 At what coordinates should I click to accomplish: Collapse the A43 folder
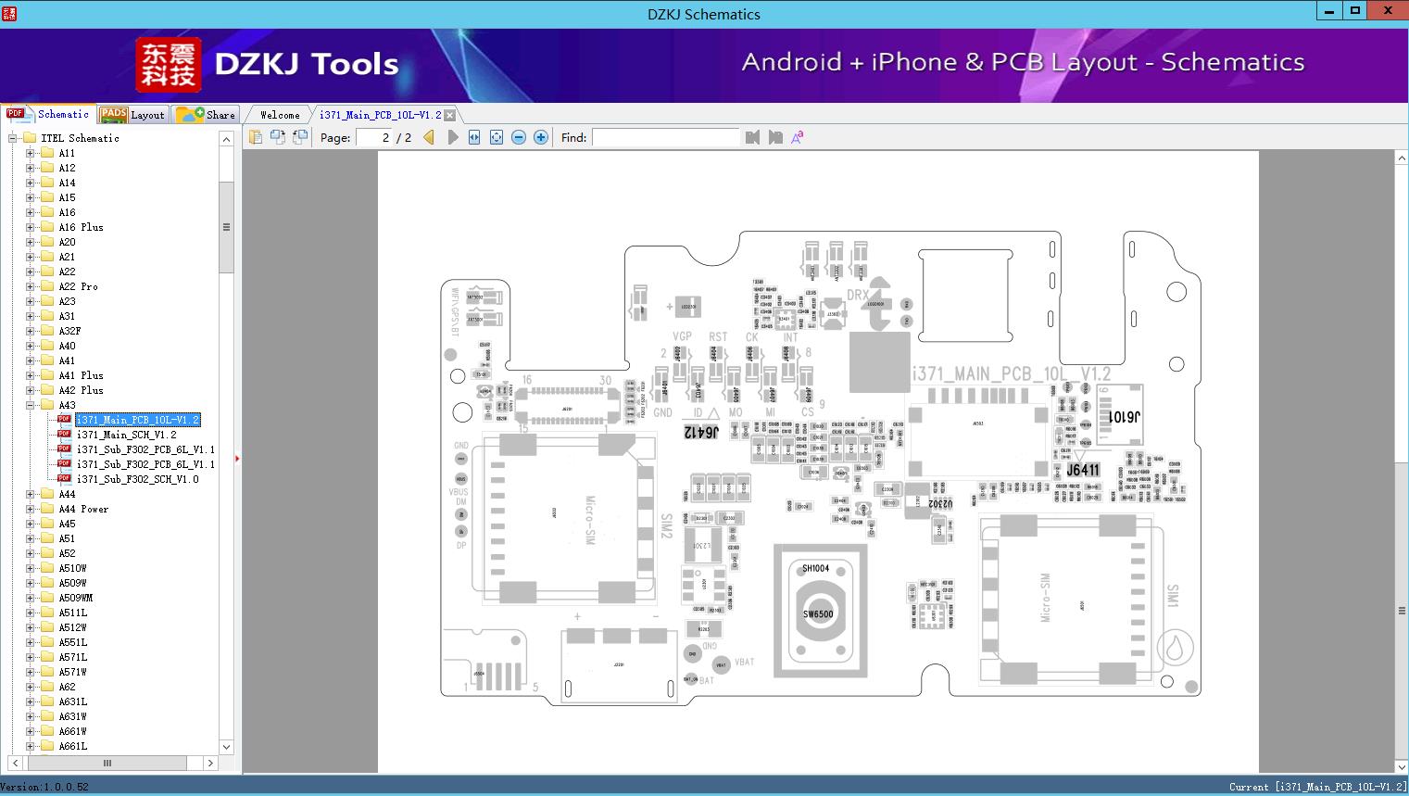30,405
